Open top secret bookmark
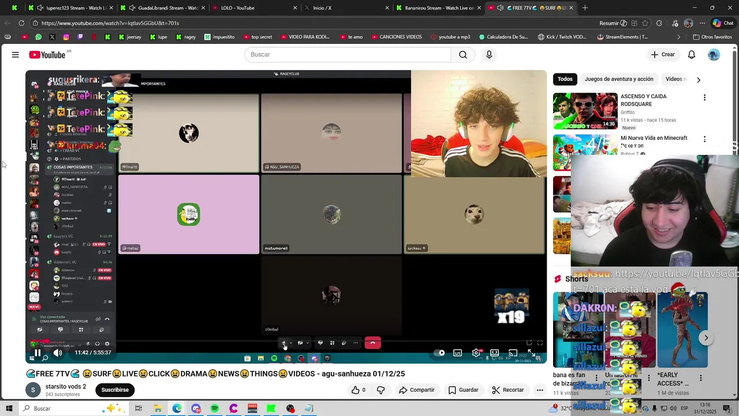Viewport: 739px width, 416px height. pos(257,37)
